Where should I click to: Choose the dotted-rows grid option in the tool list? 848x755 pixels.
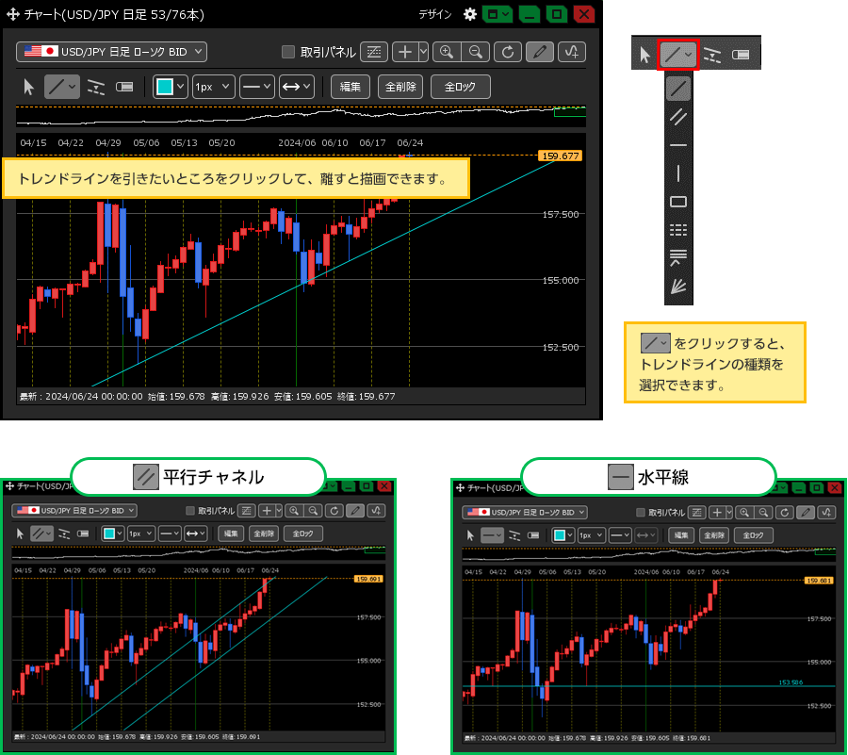click(678, 230)
